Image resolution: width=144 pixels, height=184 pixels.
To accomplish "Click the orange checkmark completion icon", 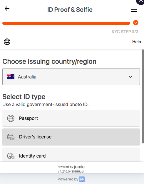I will (x=136, y=23).
